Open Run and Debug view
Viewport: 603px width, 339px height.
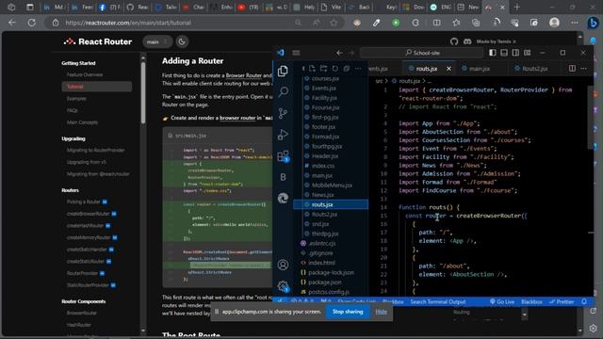click(283, 135)
